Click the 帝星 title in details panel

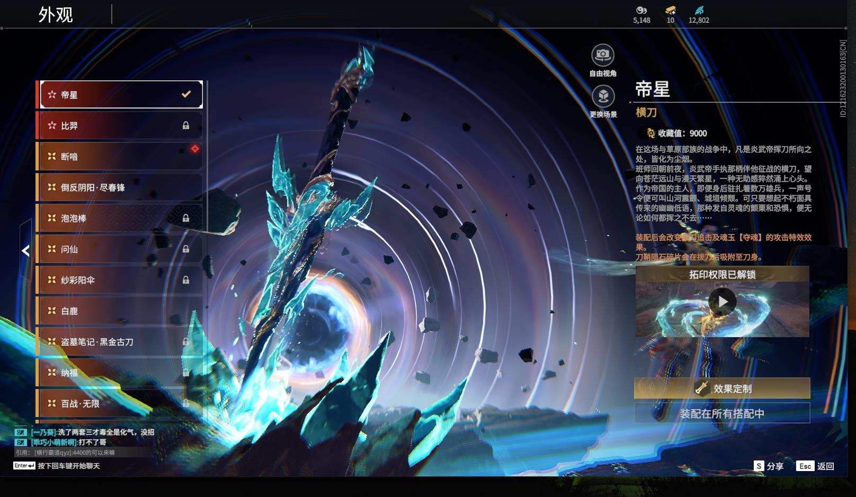coord(653,89)
